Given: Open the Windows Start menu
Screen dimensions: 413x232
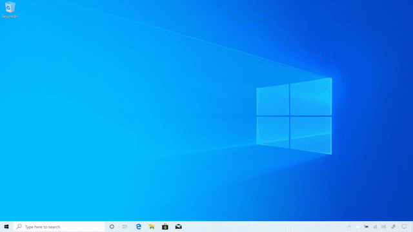Looking at the screenshot, I should (6, 226).
